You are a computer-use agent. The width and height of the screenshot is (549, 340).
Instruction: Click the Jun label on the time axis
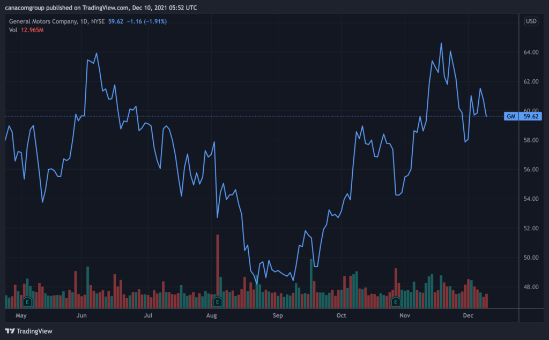tap(81, 315)
